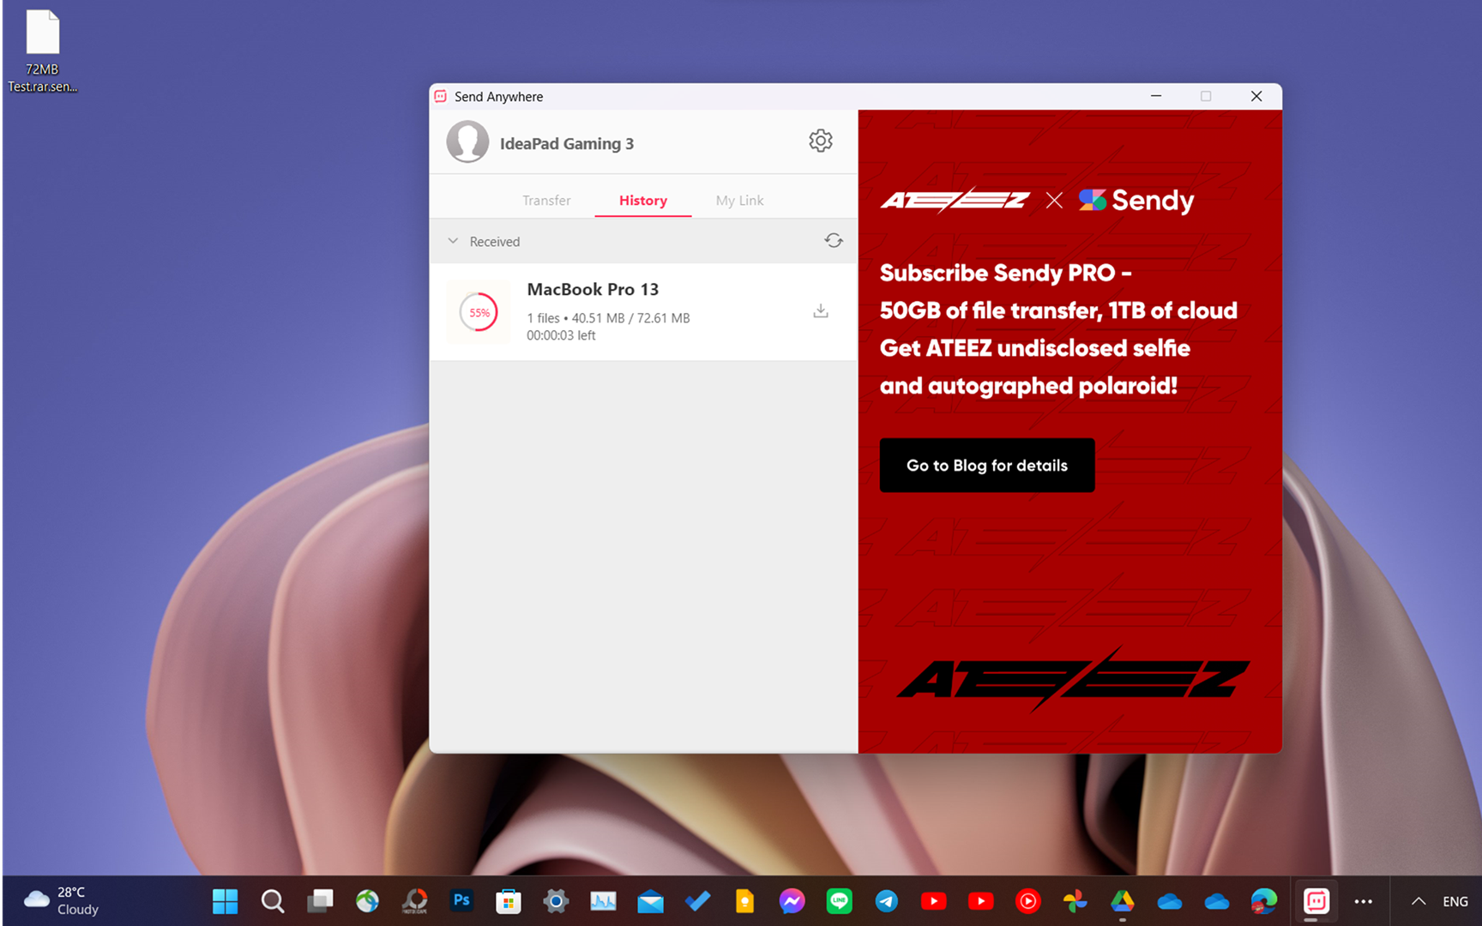This screenshot has height=926, width=1482.
Task: Click the refresh history icon
Action: click(833, 241)
